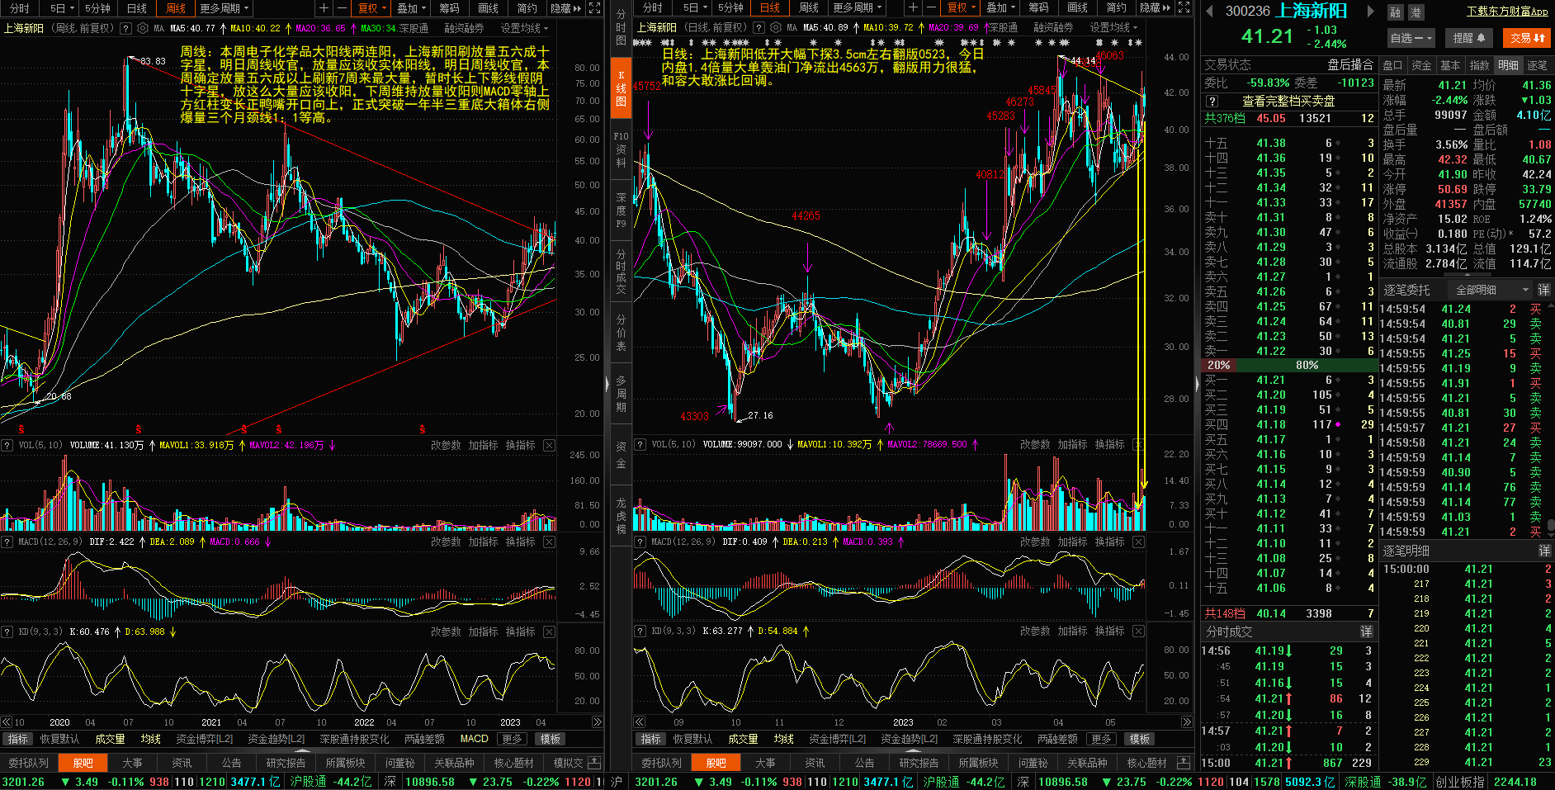Open left chart 叠加 dropdown
Viewport: 1555px width, 790px height.
pyautogui.click(x=411, y=8)
